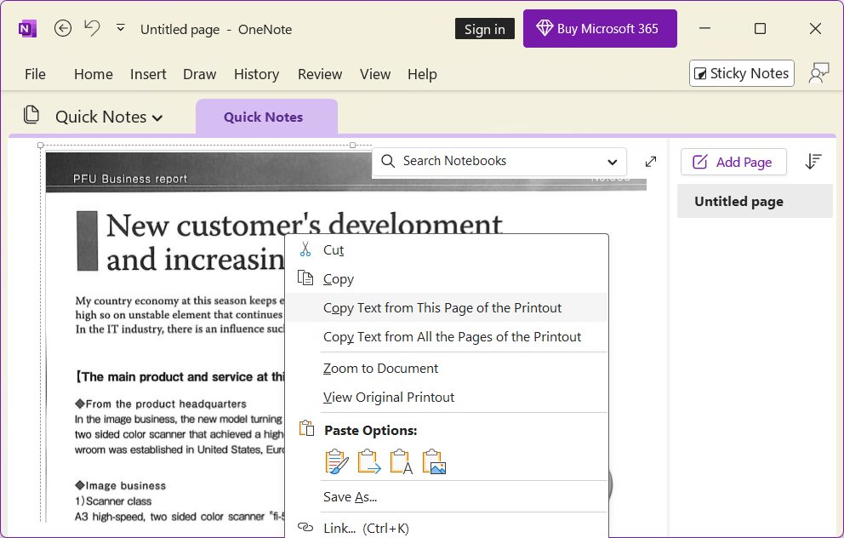844x538 pixels.
Task: Click the Back navigation arrow icon
Action: pos(63,28)
